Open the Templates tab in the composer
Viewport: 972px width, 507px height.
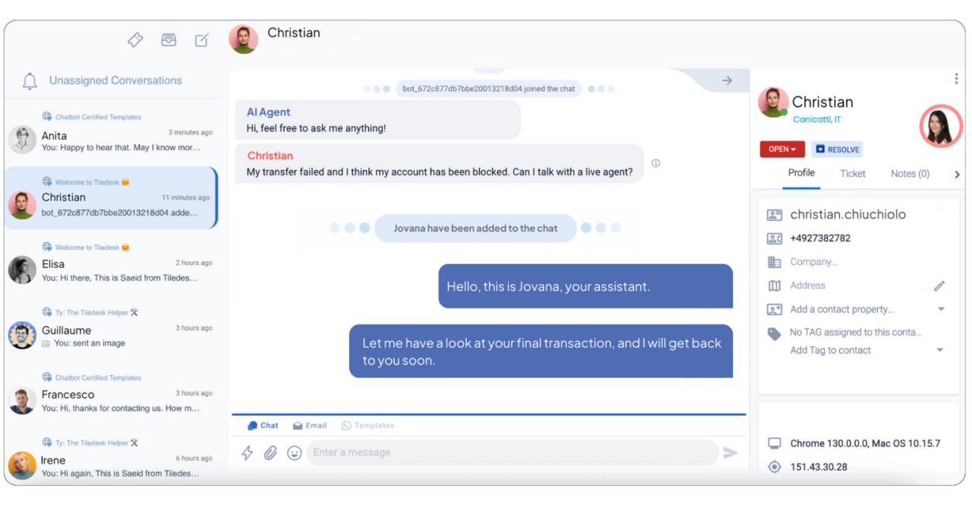(x=368, y=426)
